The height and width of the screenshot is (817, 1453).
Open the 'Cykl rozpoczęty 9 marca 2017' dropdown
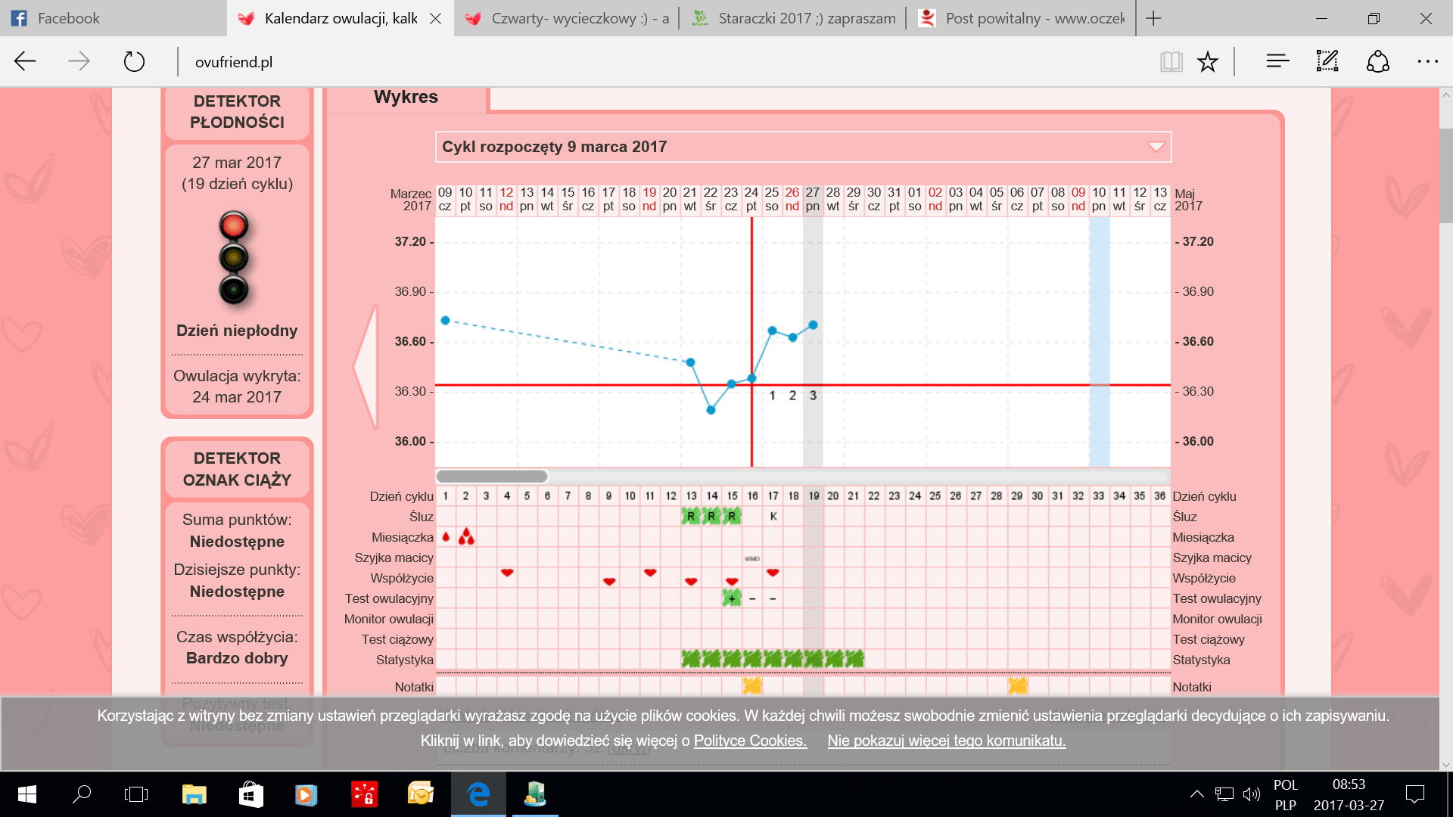pos(803,147)
